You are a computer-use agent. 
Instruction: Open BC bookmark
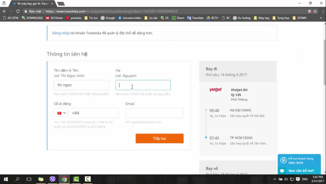point(226,18)
